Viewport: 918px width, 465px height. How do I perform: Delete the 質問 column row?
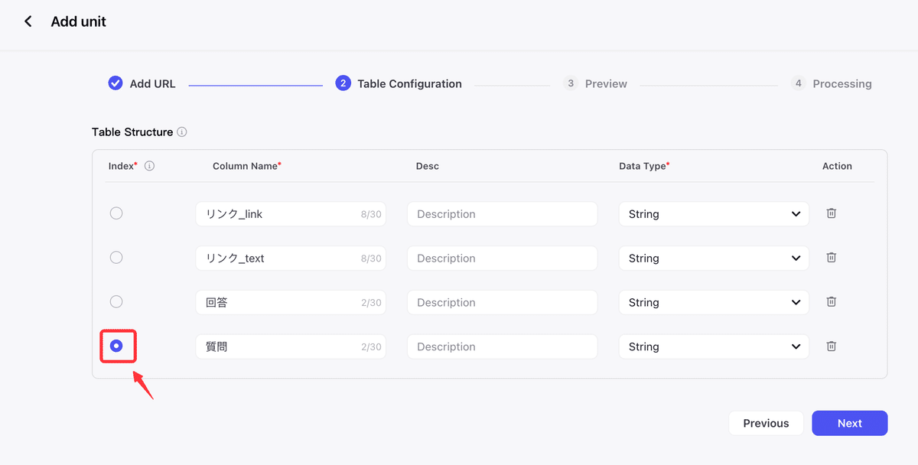click(x=831, y=346)
